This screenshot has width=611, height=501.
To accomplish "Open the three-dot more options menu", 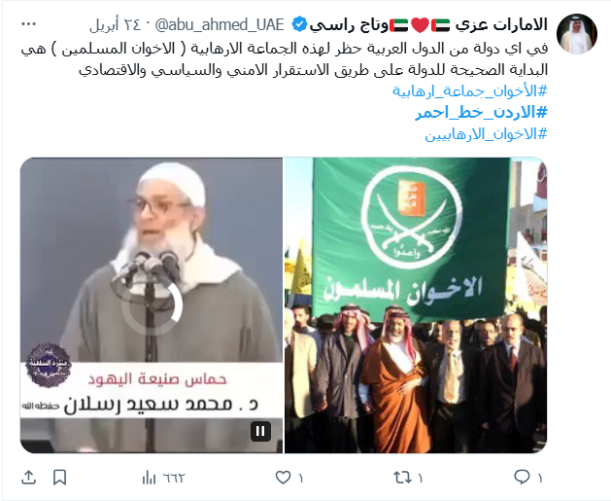I will point(28,24).
